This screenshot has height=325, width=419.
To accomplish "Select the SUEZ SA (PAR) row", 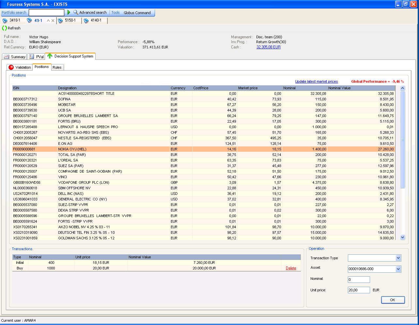I will [x=204, y=166].
